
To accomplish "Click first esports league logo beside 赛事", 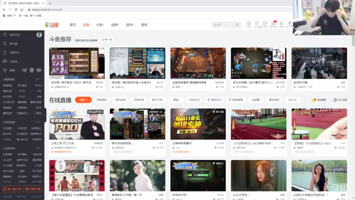I will 24,70.
